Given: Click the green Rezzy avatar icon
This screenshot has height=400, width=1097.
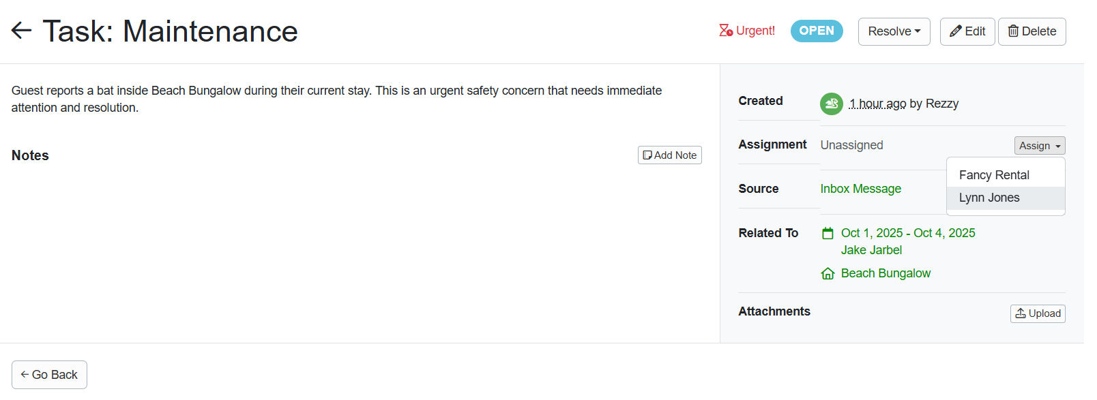Looking at the screenshot, I should point(831,104).
